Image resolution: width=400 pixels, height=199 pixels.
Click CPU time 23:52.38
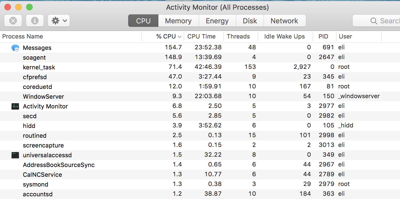click(x=208, y=47)
